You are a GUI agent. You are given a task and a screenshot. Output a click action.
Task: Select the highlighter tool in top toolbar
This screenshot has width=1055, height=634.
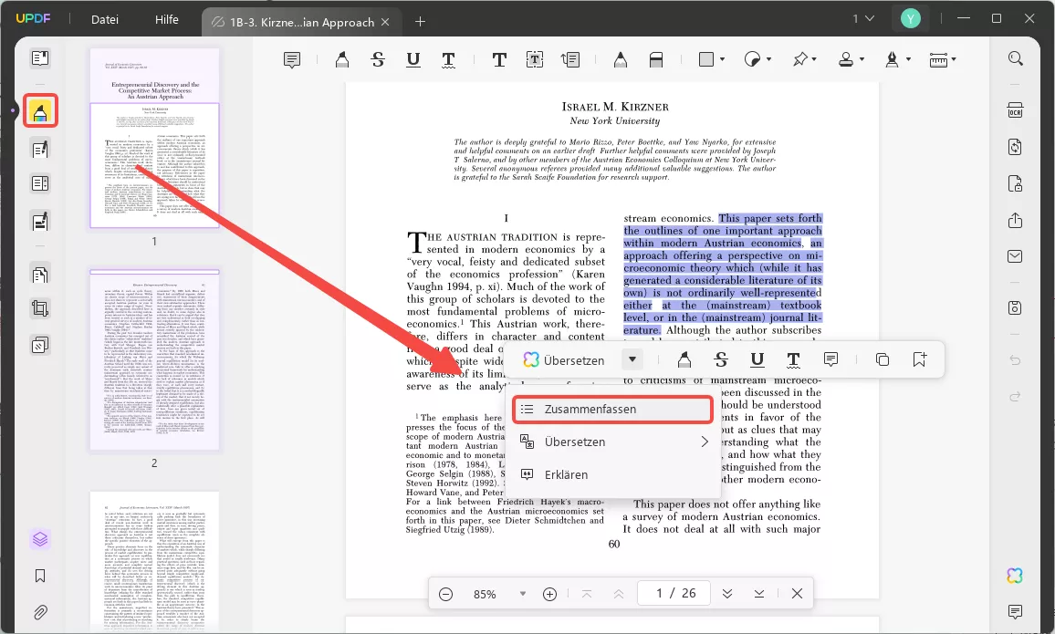click(342, 60)
